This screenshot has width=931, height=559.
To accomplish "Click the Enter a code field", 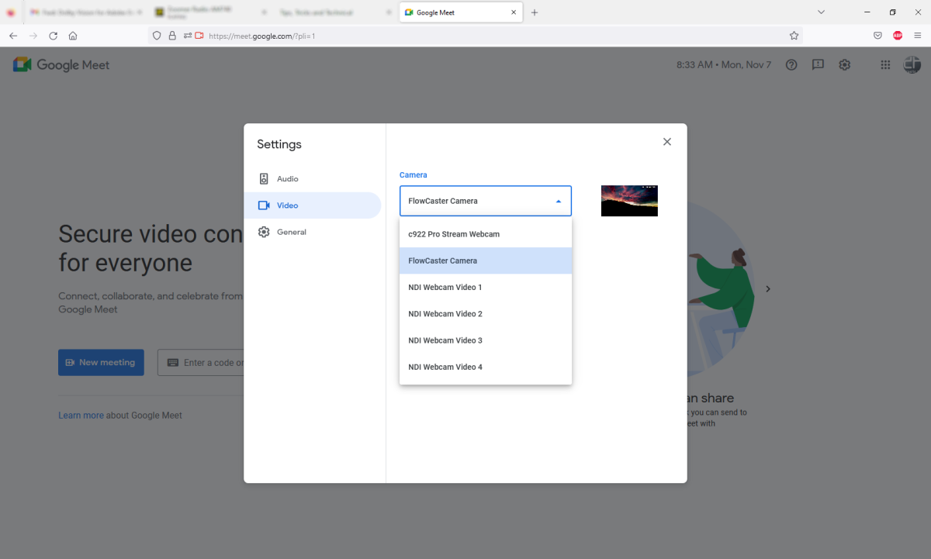I will click(x=201, y=362).
